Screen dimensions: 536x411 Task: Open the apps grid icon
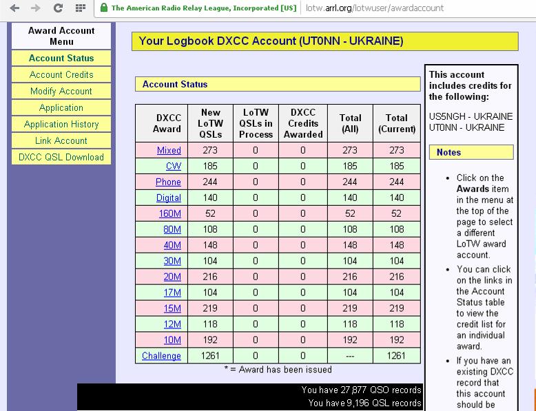(x=81, y=8)
